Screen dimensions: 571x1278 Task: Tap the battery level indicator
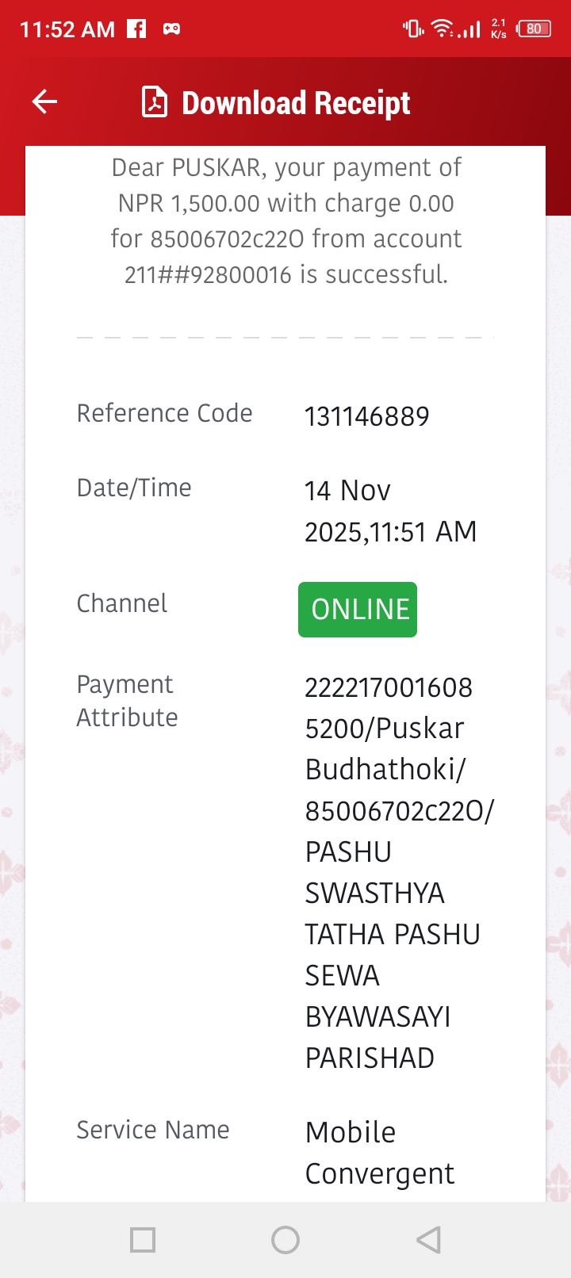[535, 29]
